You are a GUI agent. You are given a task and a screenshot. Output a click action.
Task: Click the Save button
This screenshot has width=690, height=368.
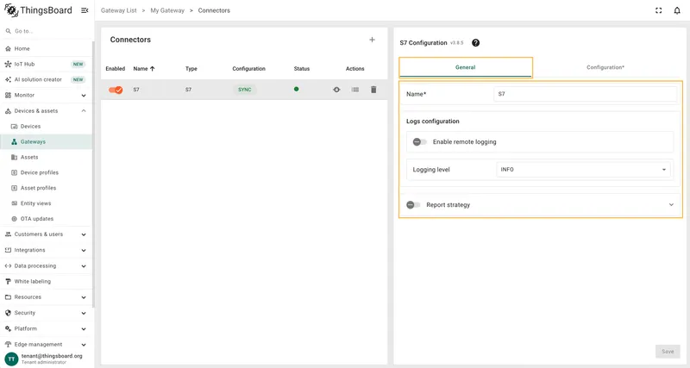click(668, 352)
